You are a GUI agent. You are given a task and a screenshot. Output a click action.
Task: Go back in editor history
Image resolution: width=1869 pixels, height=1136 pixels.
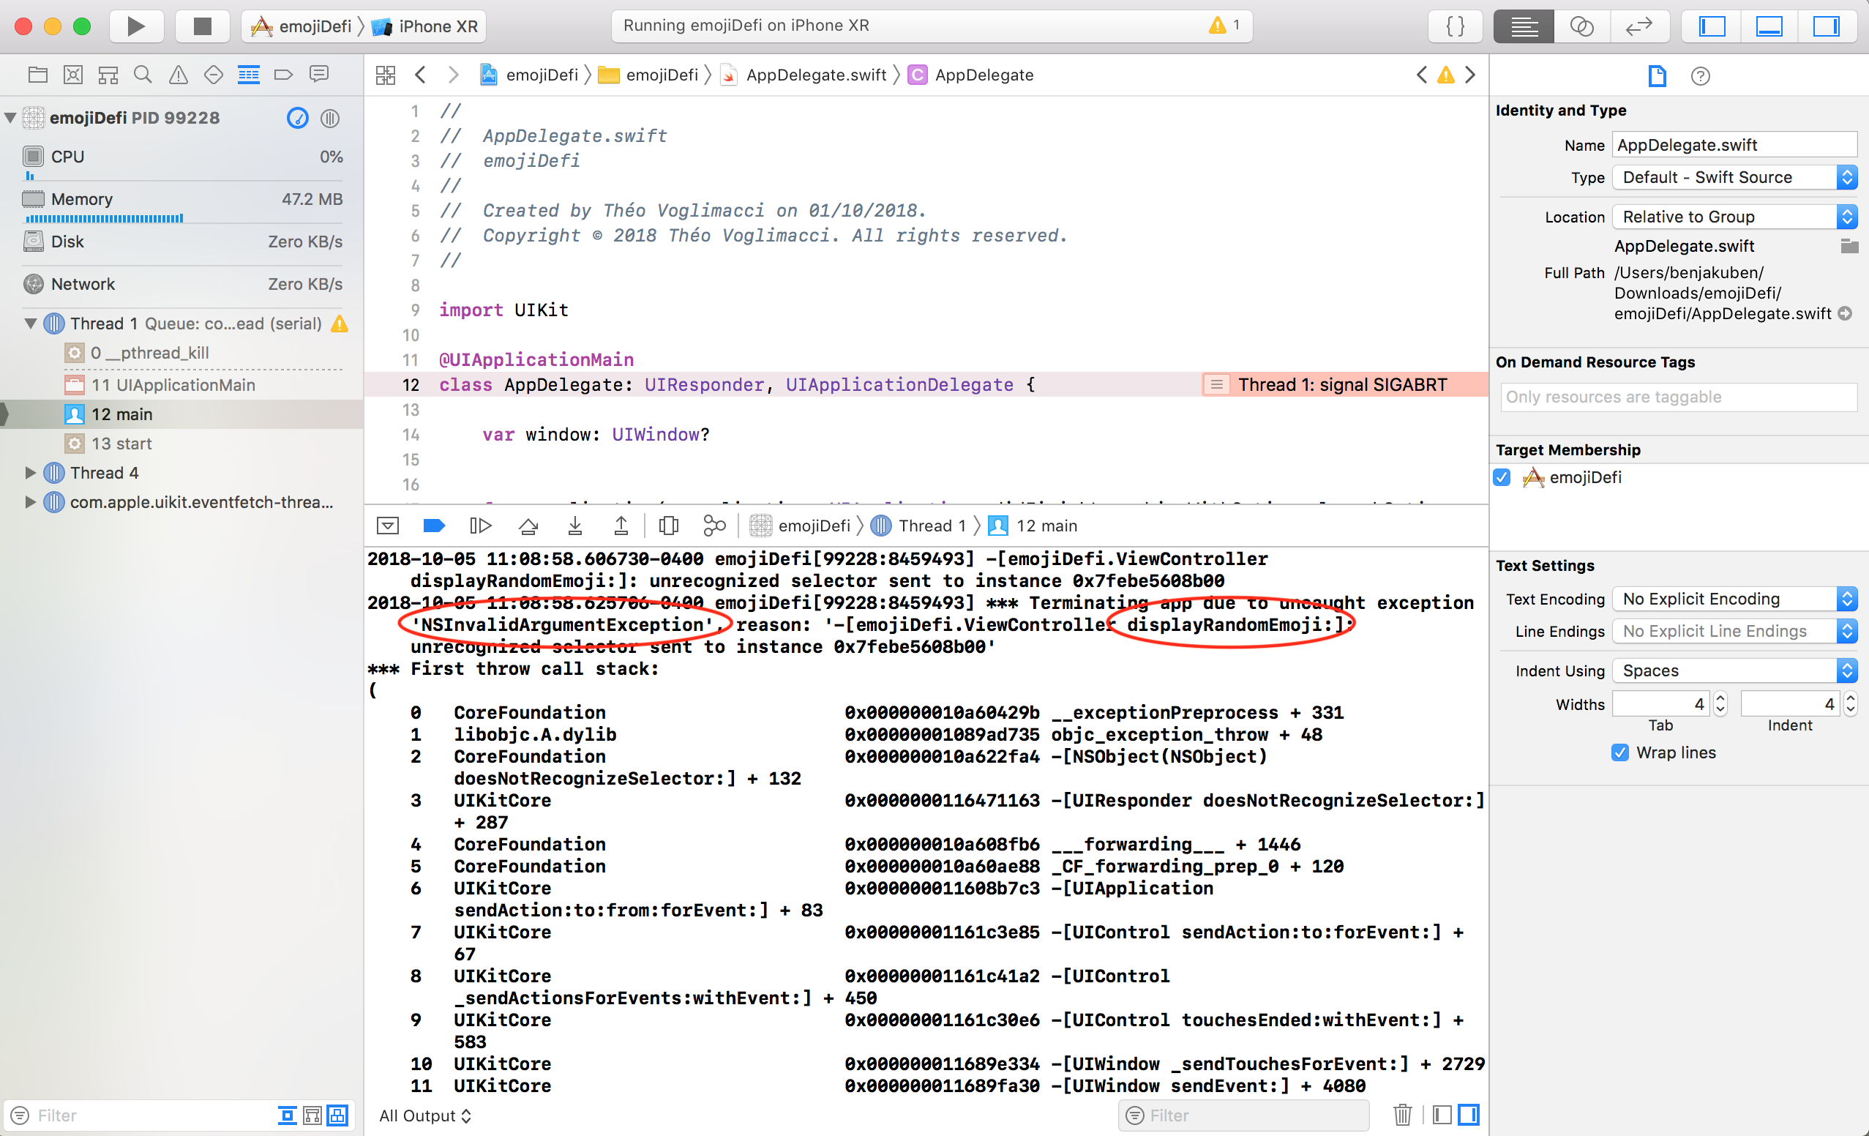[420, 75]
